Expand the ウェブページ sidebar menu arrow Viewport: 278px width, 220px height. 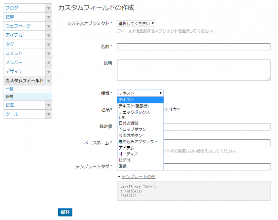pos(48,26)
